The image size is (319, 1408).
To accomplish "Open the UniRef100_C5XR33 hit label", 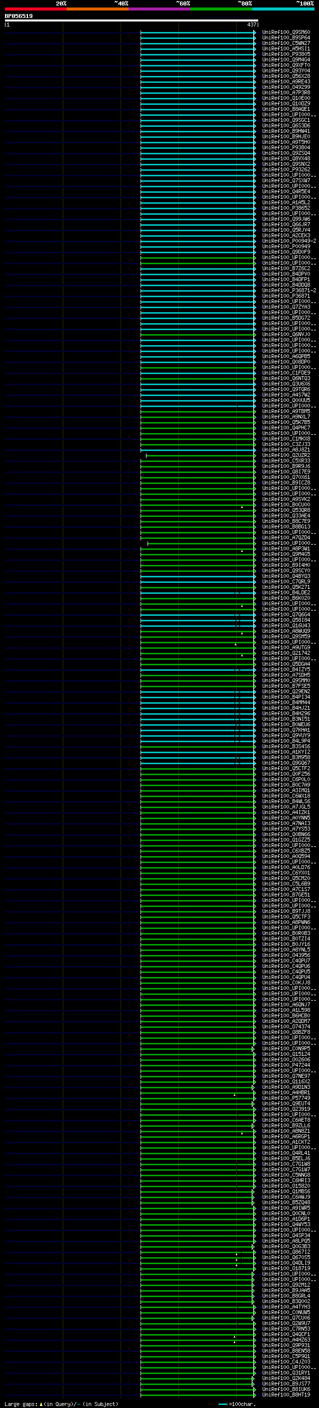I will pyautogui.click(x=286, y=461).
